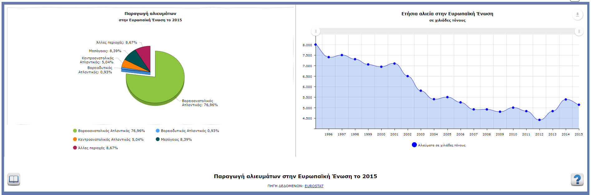Click the 2015 data point on line chart
Viewport: 591px width, 195px height.
tap(579, 105)
